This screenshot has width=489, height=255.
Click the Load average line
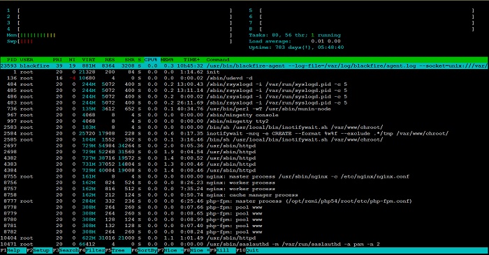pyautogui.click(x=295, y=41)
